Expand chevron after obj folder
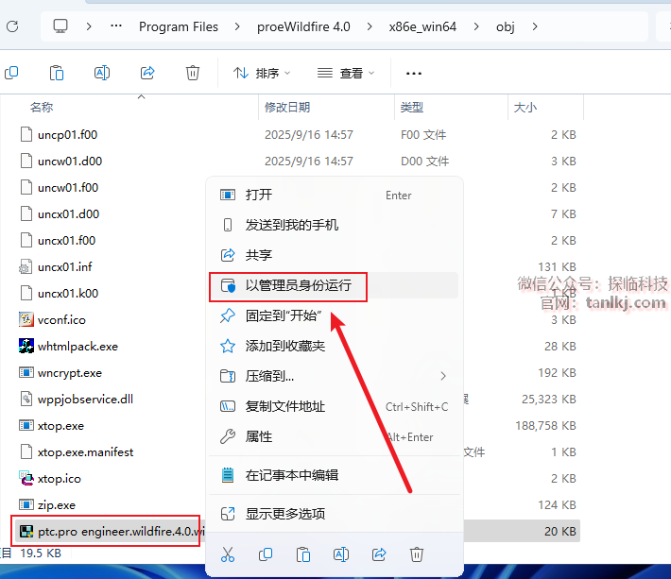Viewport: 671px width, 579px height. point(535,26)
